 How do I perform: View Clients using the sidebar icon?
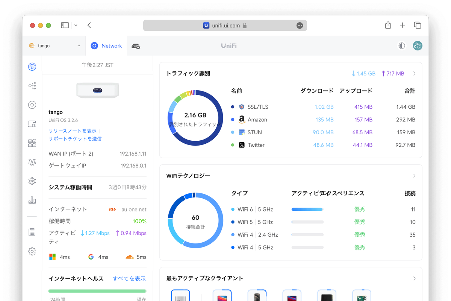32,143
